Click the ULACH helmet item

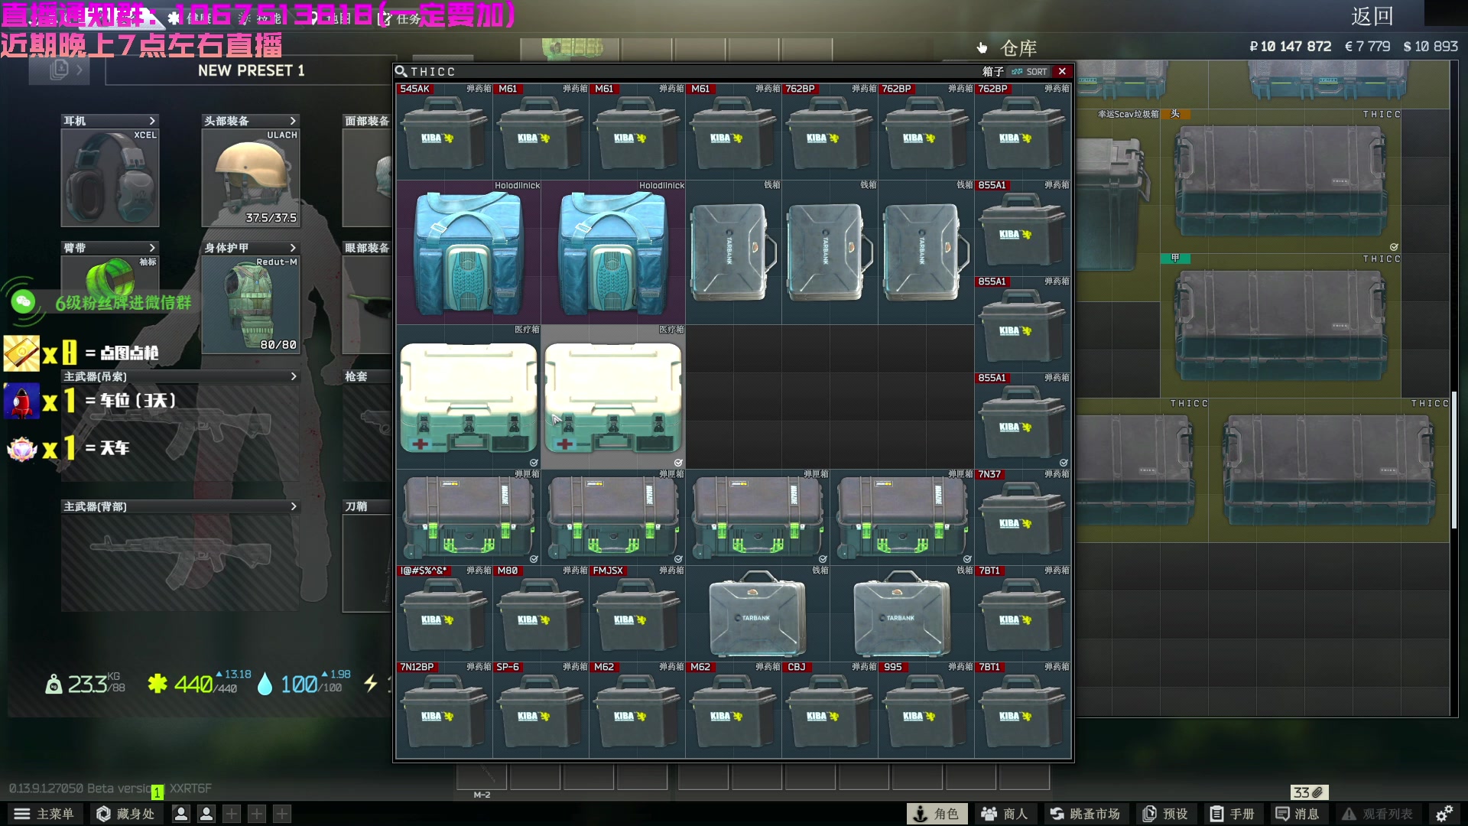pyautogui.click(x=251, y=177)
